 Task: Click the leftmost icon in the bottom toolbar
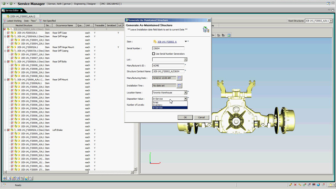[5, 178]
